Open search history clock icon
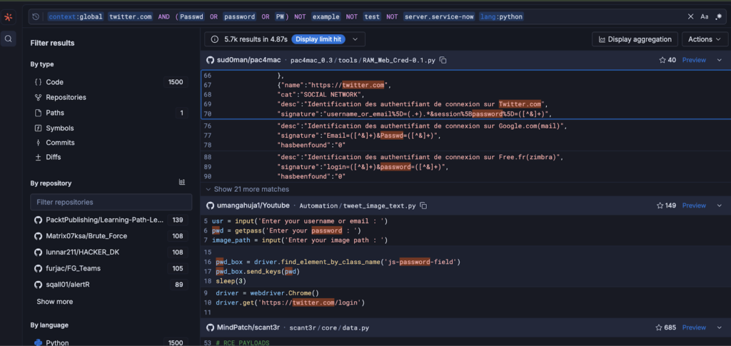This screenshot has width=731, height=346. click(36, 16)
